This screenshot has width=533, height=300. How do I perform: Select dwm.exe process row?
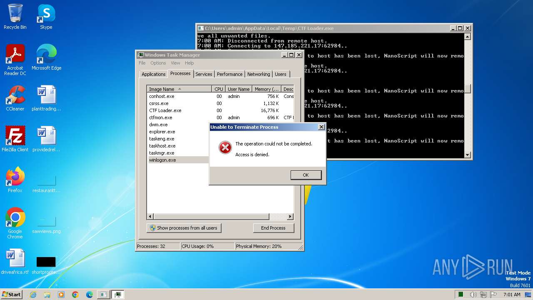[x=178, y=125]
